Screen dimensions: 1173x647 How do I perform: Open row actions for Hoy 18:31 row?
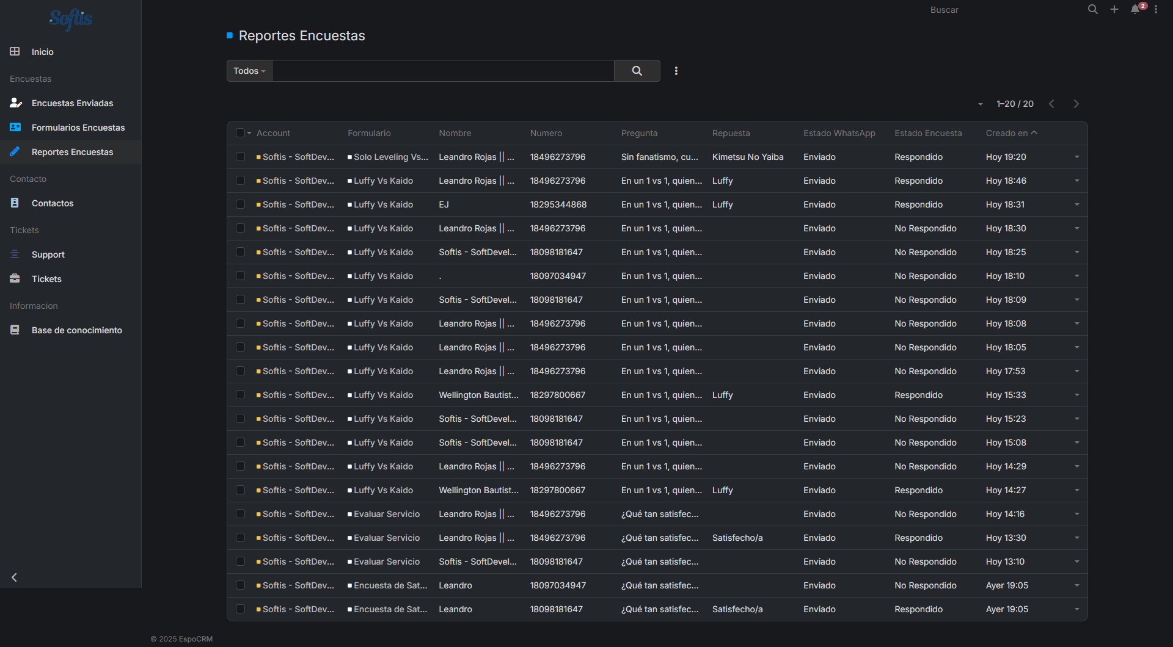pos(1076,204)
